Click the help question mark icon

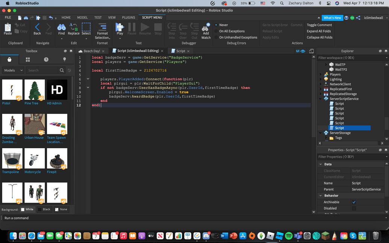346,18
